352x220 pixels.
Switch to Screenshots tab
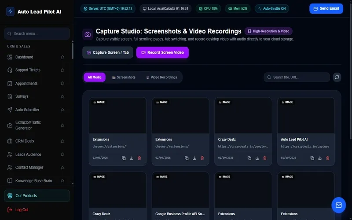click(x=124, y=77)
